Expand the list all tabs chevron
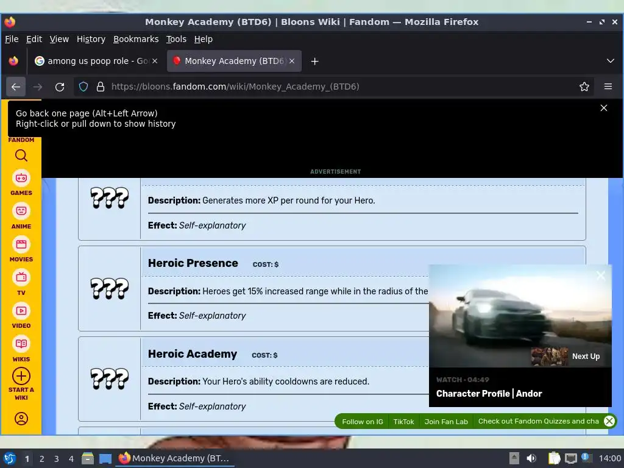This screenshot has height=468, width=624. point(610,61)
